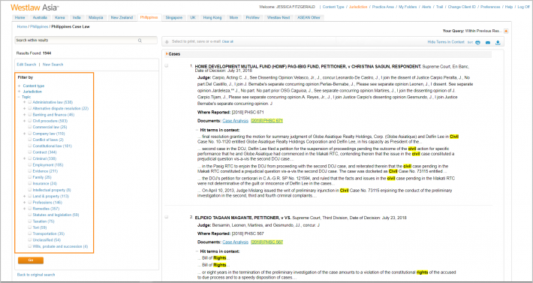Collapse the Topic filter

(19, 97)
